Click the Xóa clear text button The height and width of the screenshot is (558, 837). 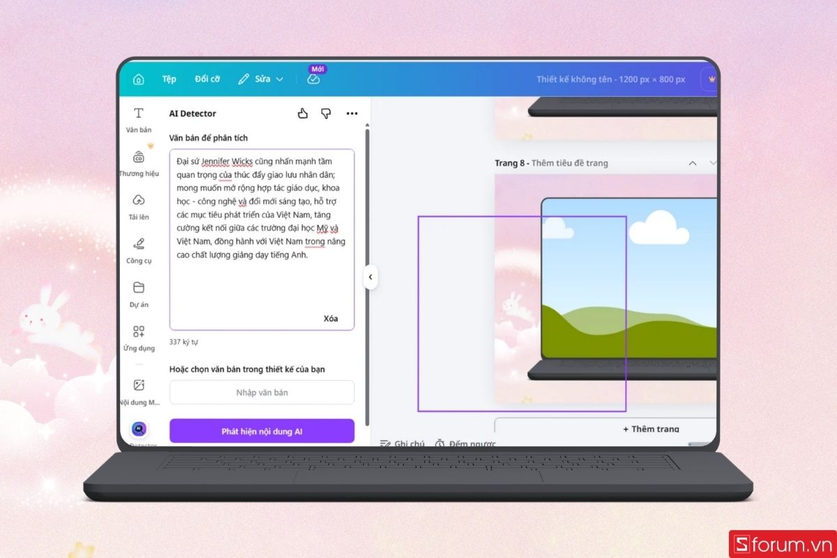coord(331,318)
